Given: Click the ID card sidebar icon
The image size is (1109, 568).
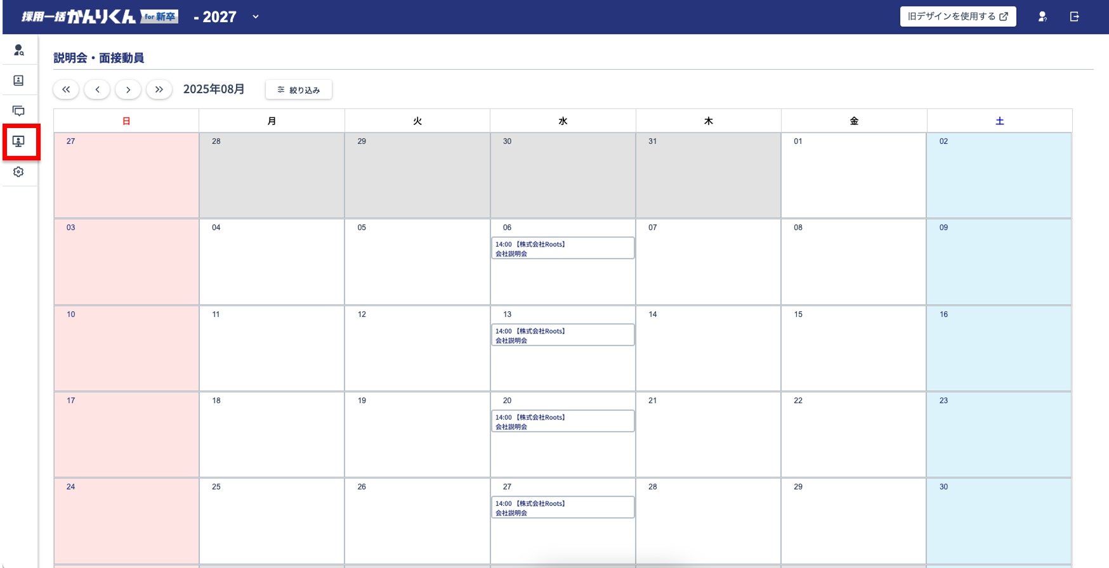Looking at the screenshot, I should click(19, 81).
